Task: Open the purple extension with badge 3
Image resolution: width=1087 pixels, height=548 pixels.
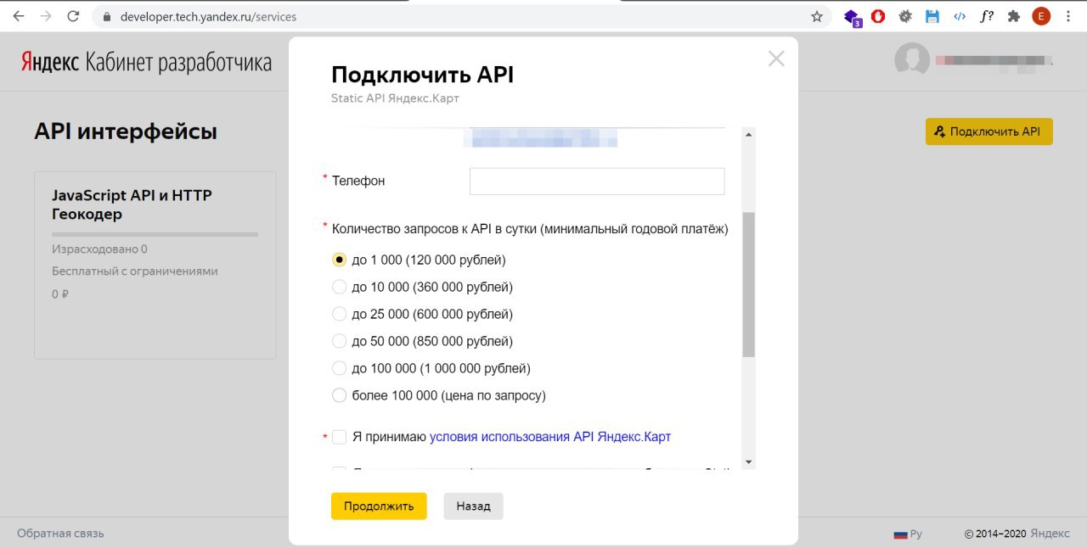Action: [852, 17]
